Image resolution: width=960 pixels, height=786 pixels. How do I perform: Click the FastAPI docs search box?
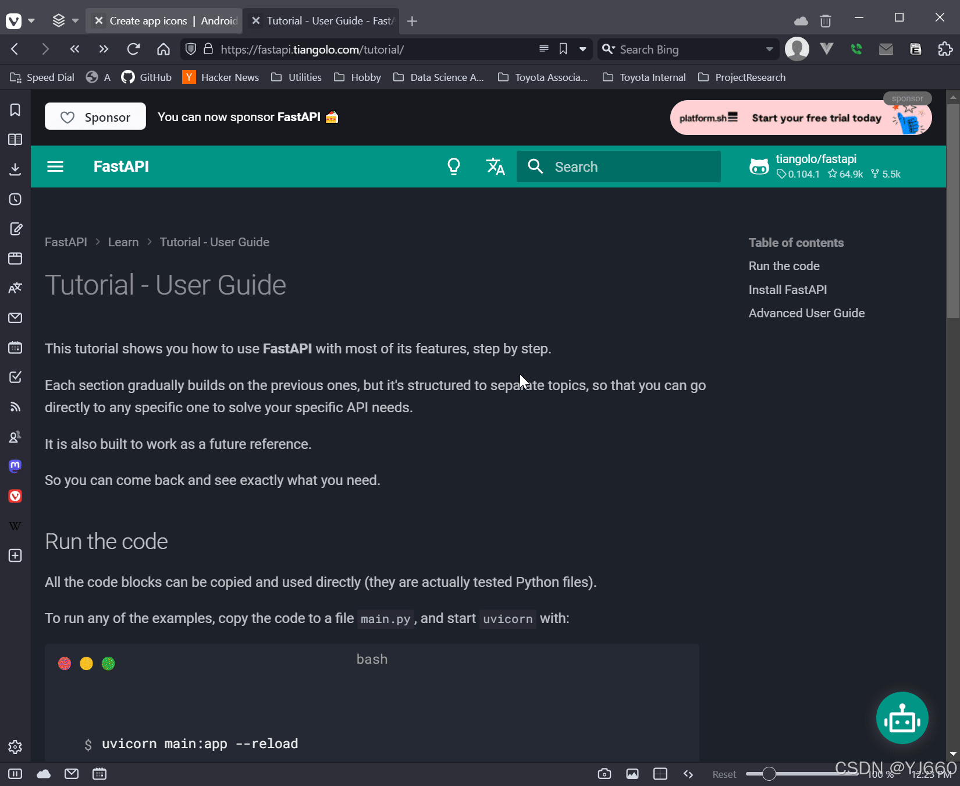click(x=618, y=167)
